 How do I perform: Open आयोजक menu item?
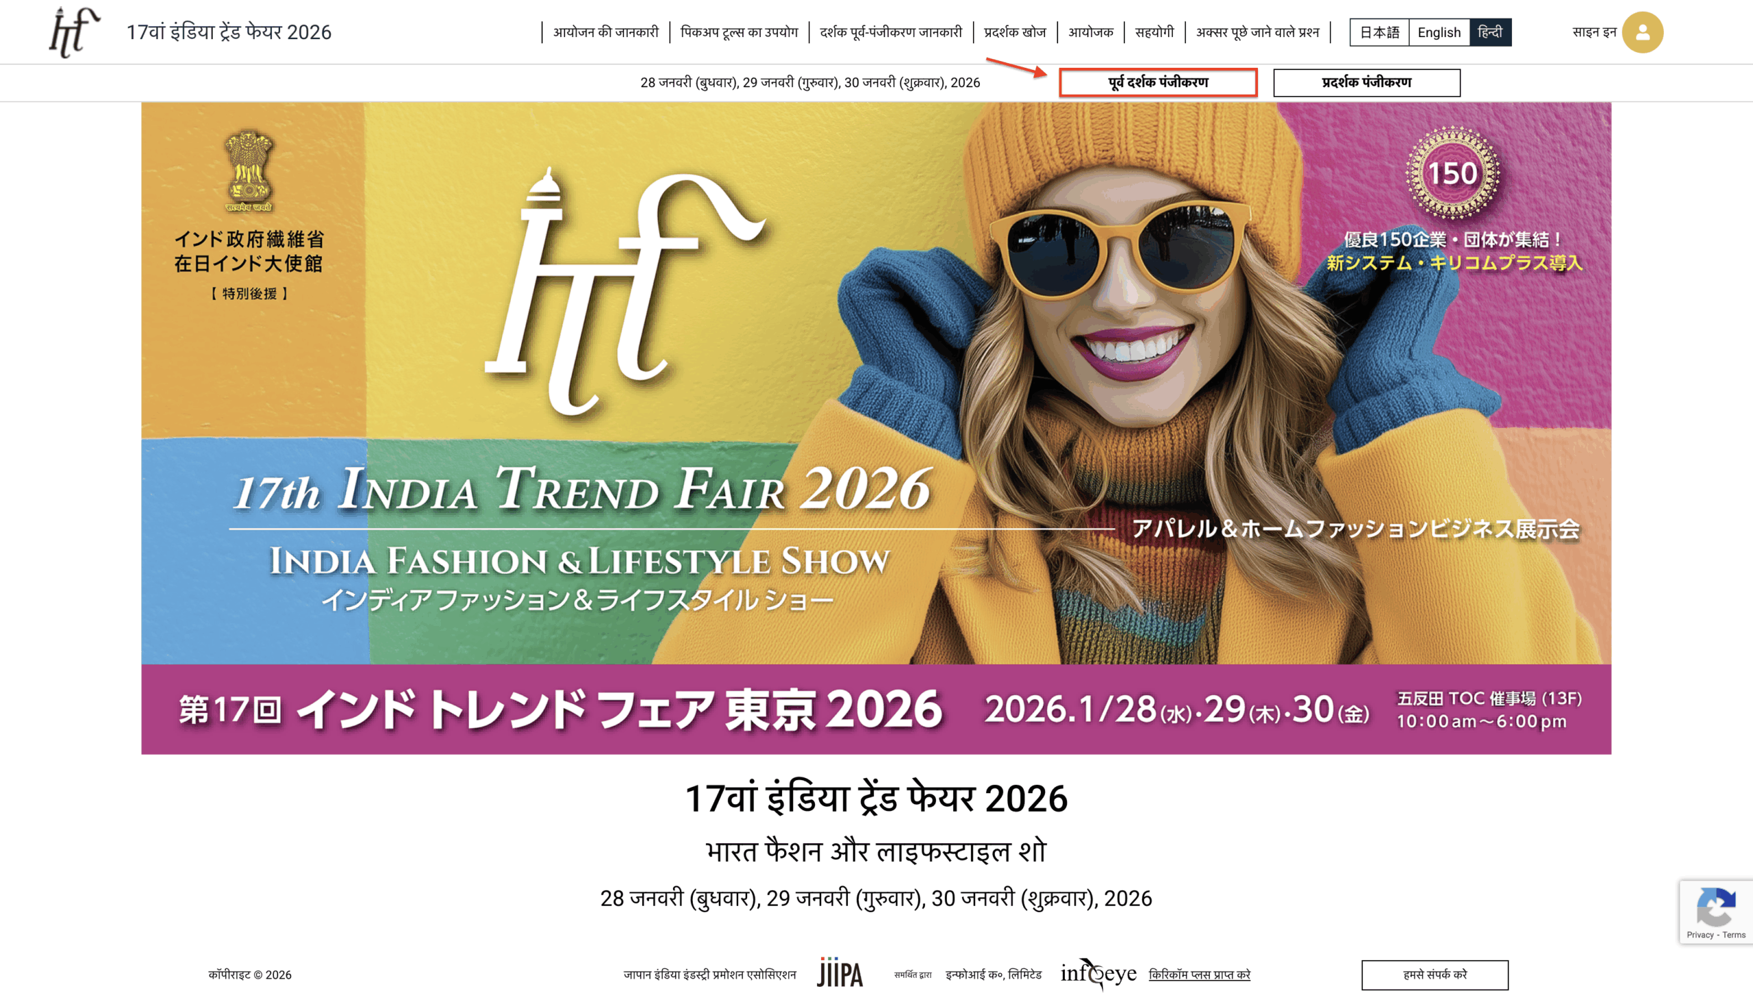(x=1091, y=32)
